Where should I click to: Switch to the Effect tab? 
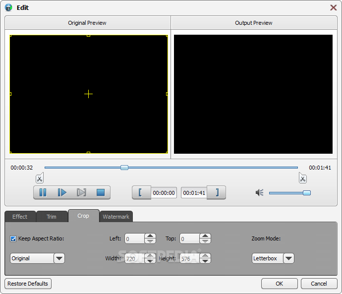[20, 217]
